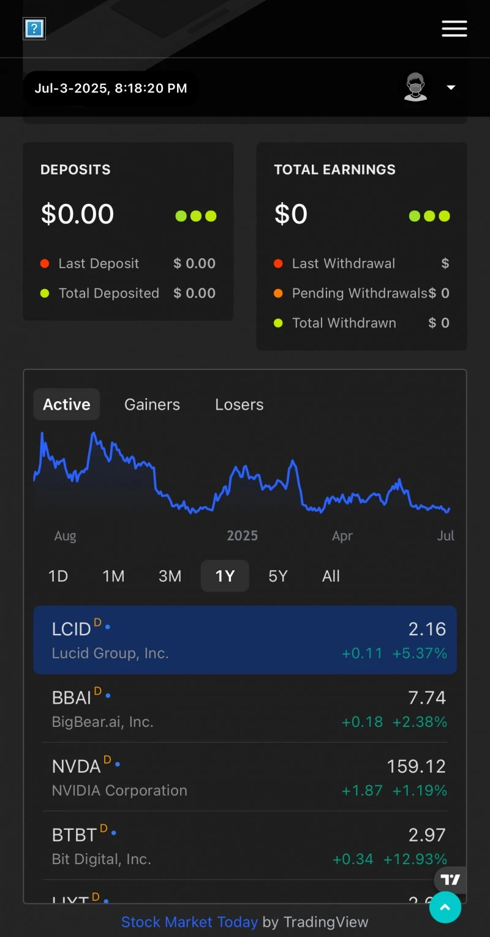Click the Last Deposit label

point(99,263)
